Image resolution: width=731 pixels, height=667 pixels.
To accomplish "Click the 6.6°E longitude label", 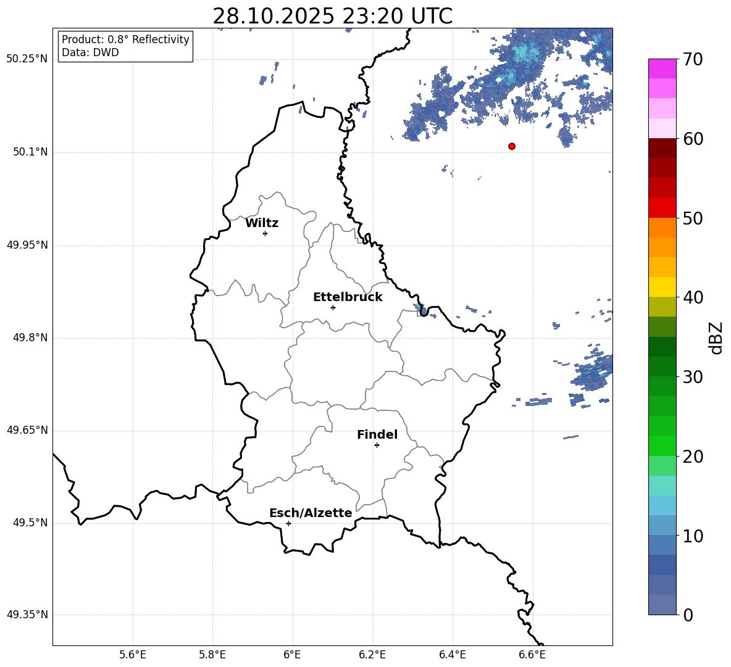I will click(x=532, y=655).
